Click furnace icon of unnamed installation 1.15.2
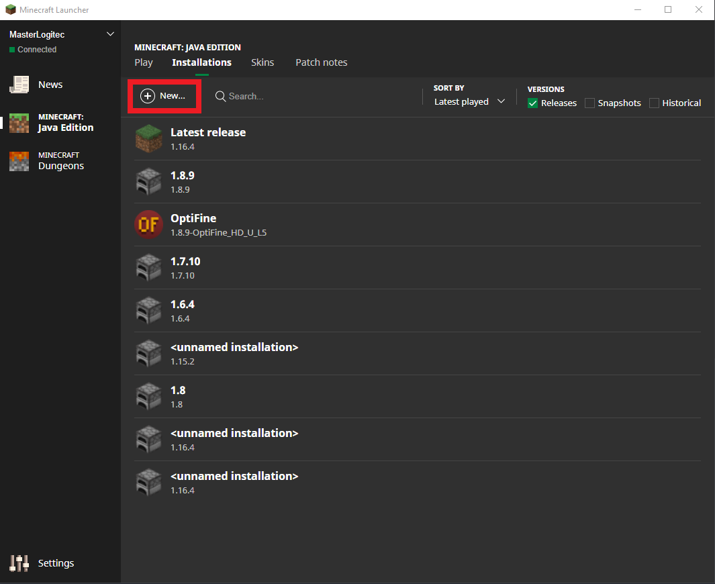 point(148,353)
